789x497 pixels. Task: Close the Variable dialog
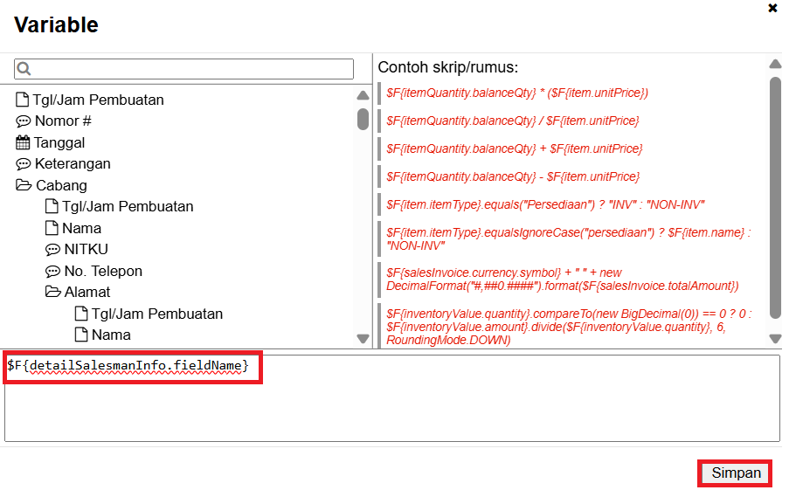(x=772, y=9)
